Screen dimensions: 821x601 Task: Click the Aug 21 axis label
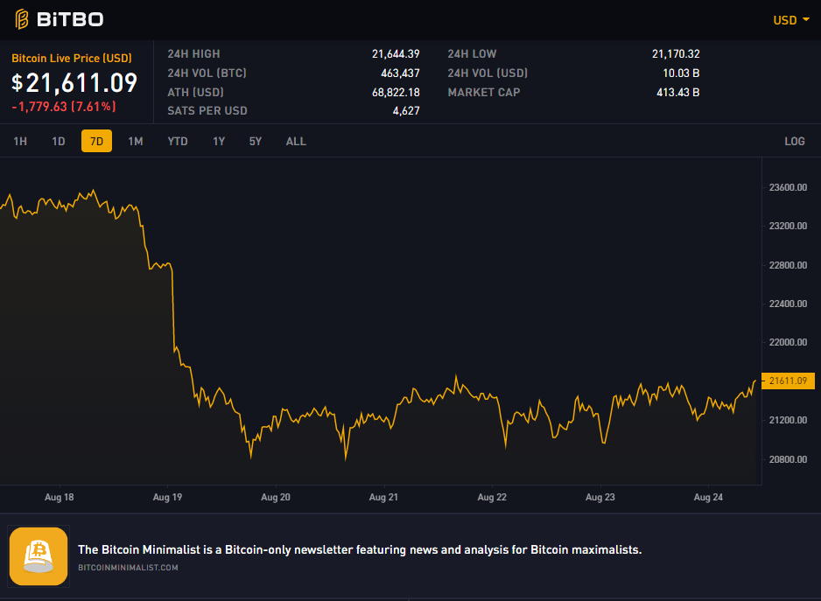tap(383, 498)
